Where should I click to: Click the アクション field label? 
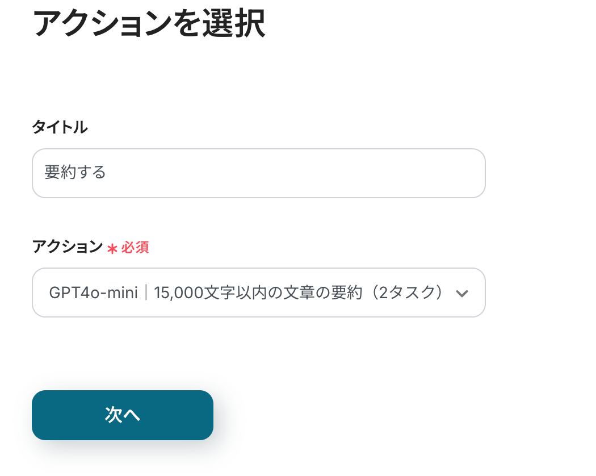(x=68, y=247)
